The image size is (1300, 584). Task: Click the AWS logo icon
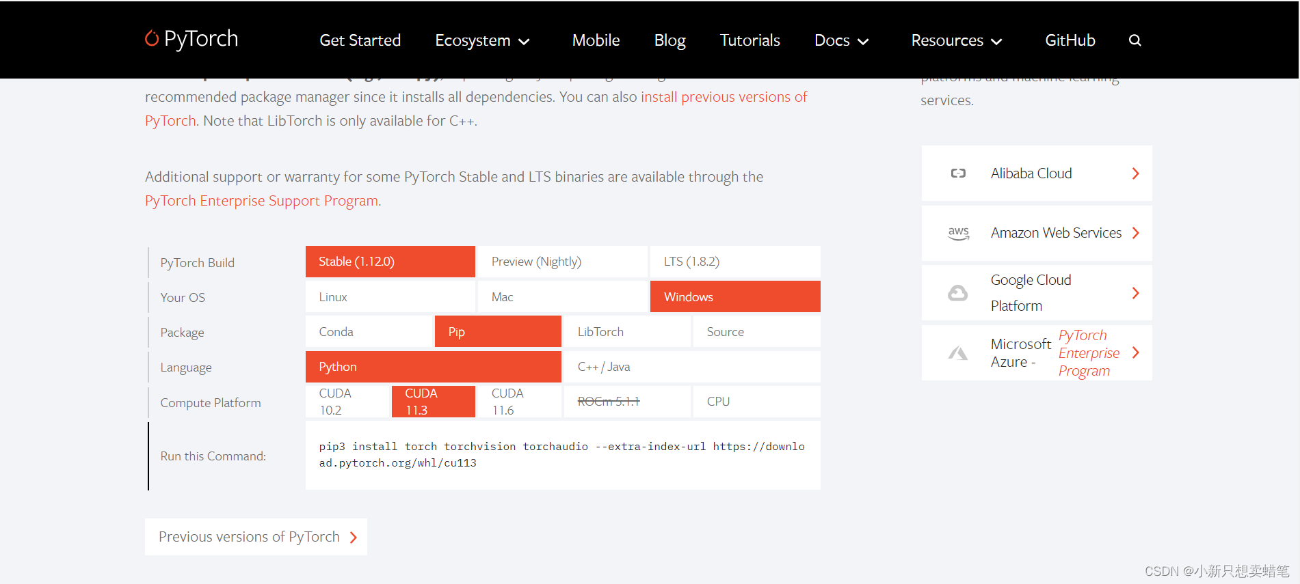958,233
